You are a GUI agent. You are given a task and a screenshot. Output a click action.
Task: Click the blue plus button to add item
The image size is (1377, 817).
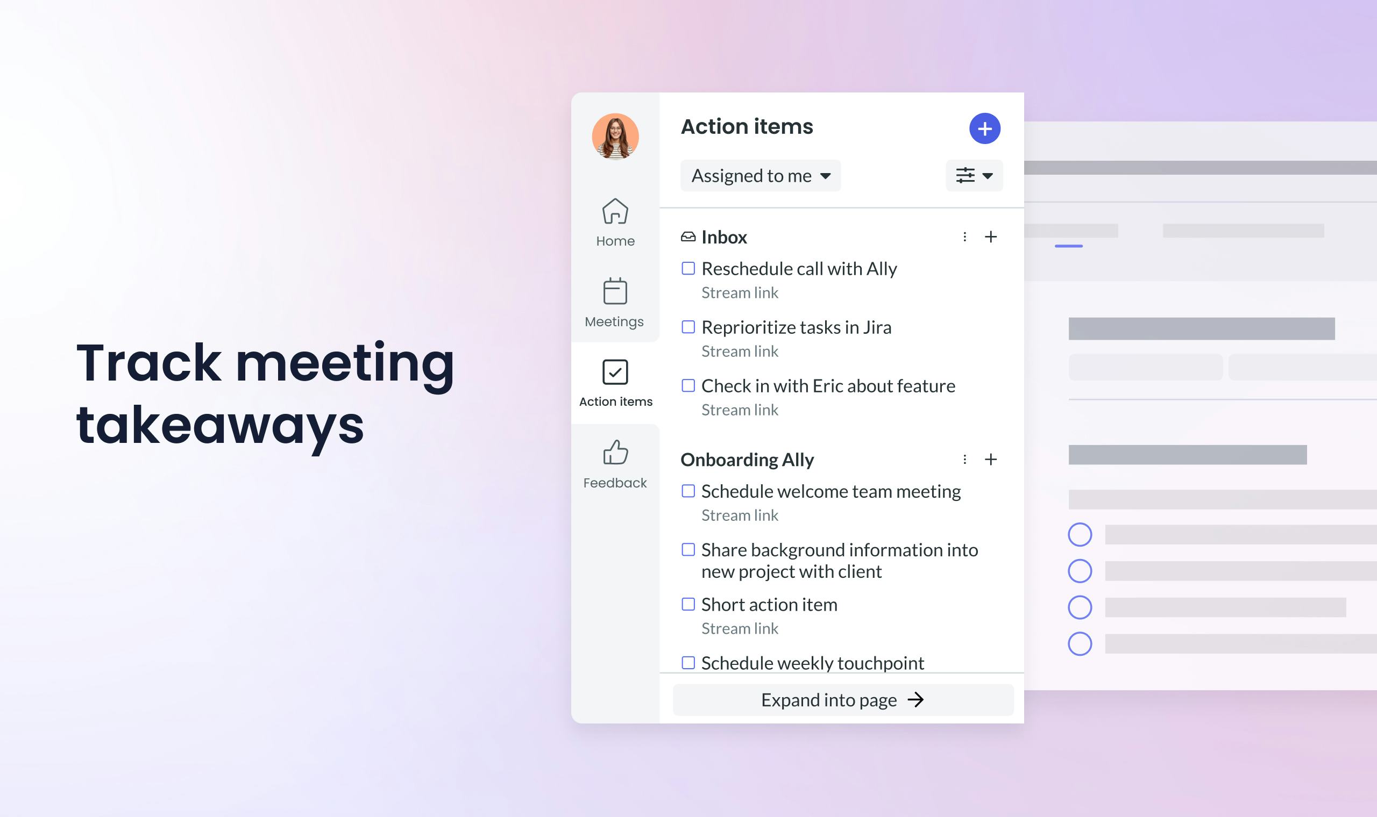pos(983,128)
